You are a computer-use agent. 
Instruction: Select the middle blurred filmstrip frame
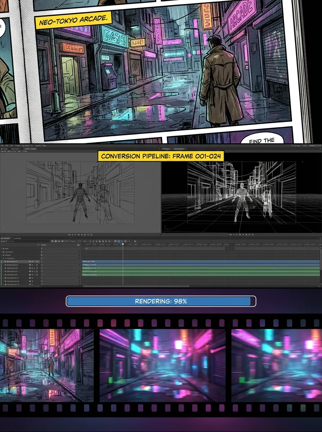coord(162,365)
